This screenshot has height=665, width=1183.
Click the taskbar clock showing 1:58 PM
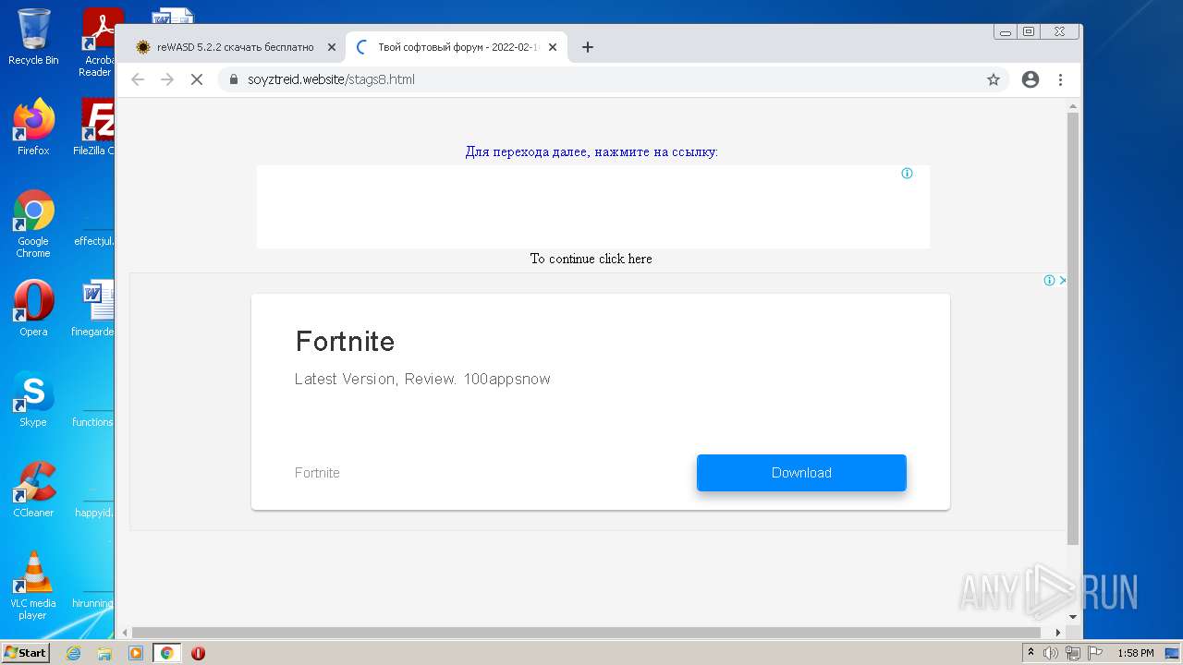[1135, 653]
